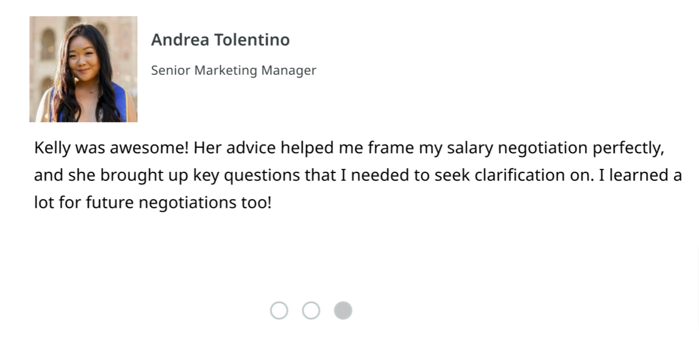Click the first name Andrea
Image resolution: width=699 pixels, height=345 pixels.
[x=180, y=40]
